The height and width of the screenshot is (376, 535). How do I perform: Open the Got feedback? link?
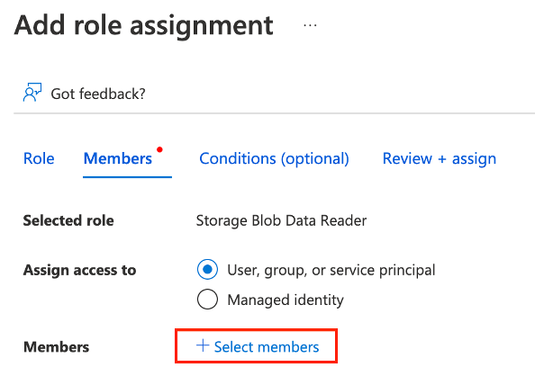click(x=98, y=94)
